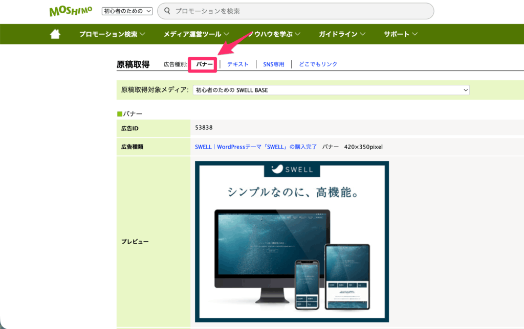Click the ■バナー section heading
Viewport: 524px width, 329px height.
[x=129, y=114]
